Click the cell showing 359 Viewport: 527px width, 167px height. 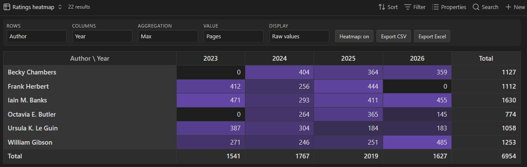[x=417, y=72]
